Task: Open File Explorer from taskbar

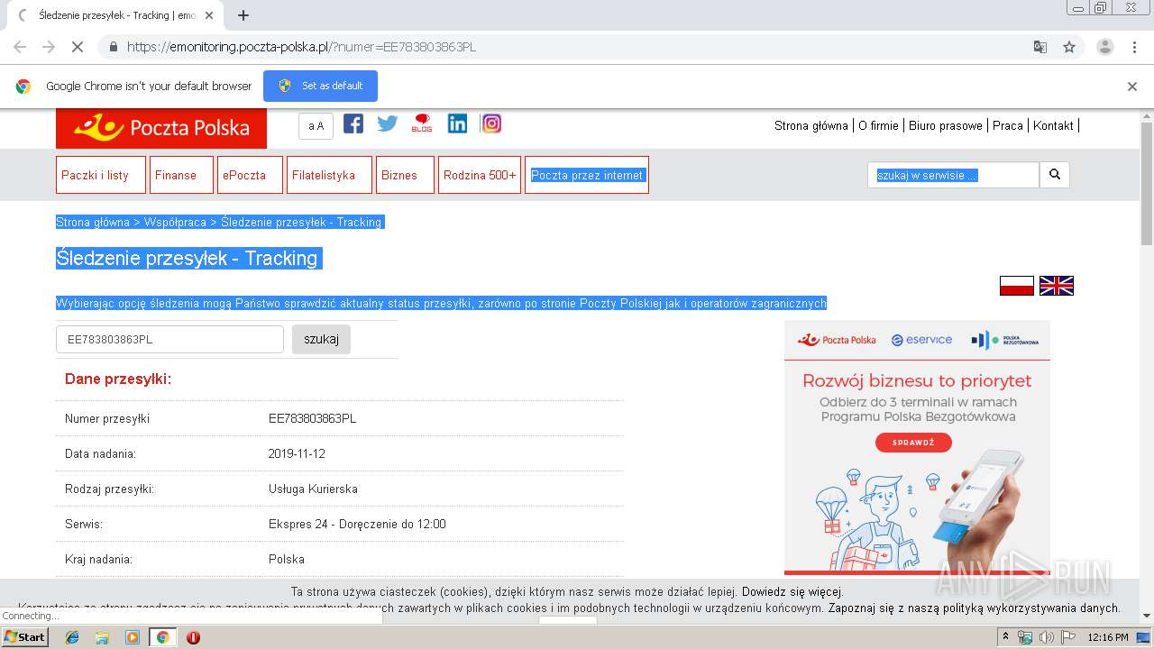Action: point(102,637)
